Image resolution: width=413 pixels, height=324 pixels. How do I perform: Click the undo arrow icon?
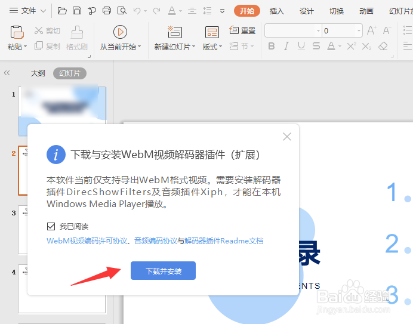[137, 11]
